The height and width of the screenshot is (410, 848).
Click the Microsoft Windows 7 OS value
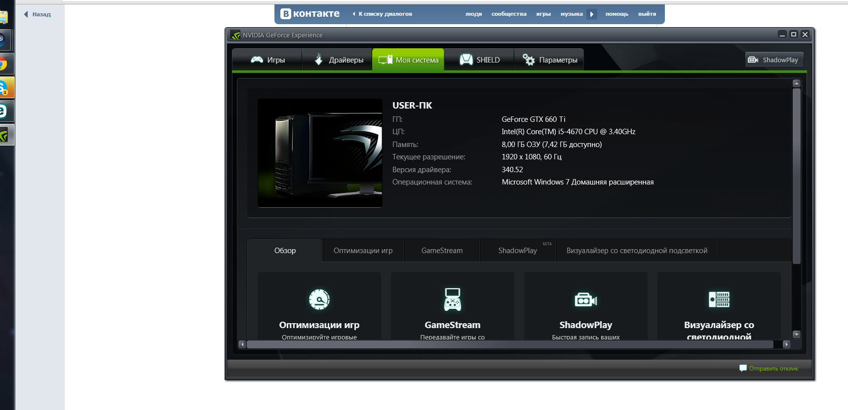(578, 182)
